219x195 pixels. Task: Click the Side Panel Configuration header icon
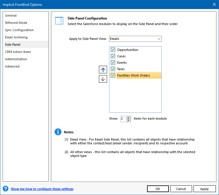tap(59, 21)
